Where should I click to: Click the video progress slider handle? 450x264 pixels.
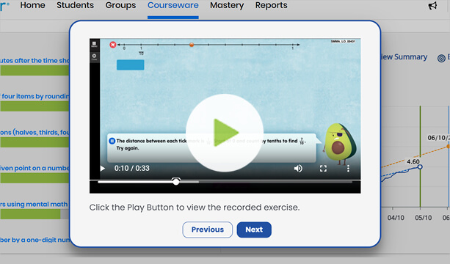click(x=176, y=181)
